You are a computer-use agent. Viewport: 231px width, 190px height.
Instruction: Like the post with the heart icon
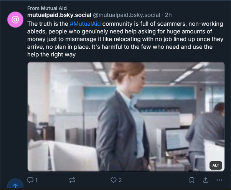click(x=113, y=180)
